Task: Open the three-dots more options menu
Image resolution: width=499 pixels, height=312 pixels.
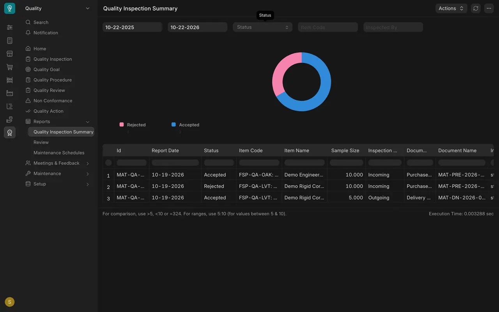Action: [489, 8]
